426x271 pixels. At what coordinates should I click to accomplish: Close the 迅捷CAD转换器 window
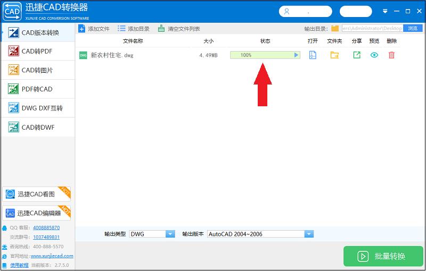tap(419, 11)
